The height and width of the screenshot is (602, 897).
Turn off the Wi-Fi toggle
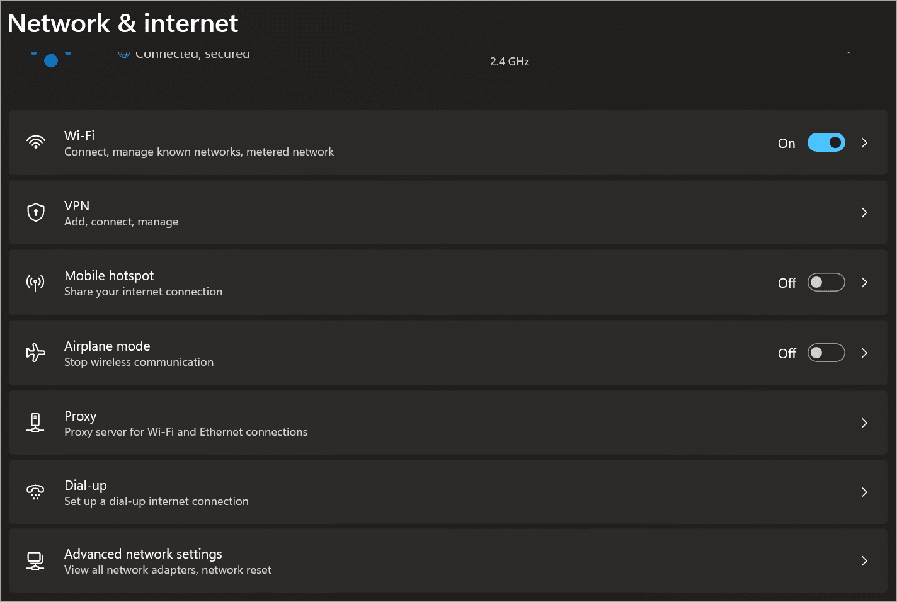pyautogui.click(x=826, y=142)
